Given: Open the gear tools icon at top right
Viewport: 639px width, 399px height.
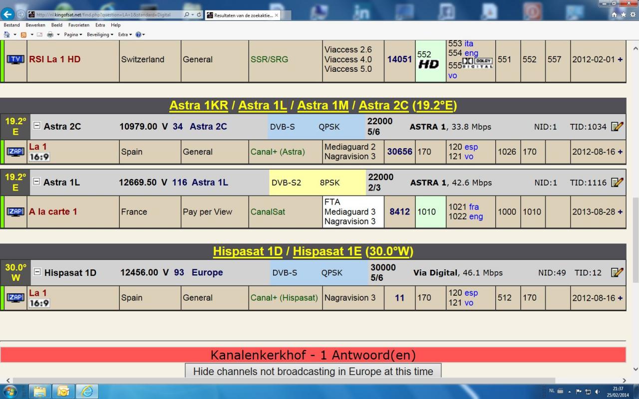Looking at the screenshot, I should [633, 15].
